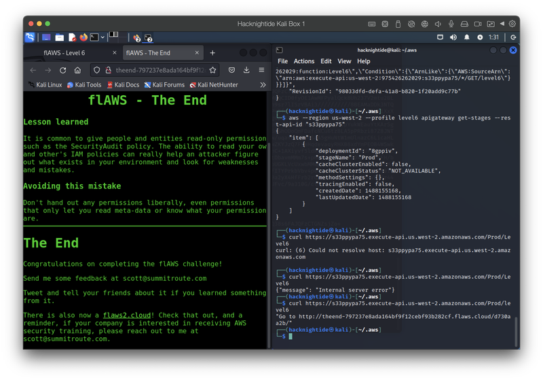Click the Firefox address bar
The width and height of the screenshot is (543, 380).
coord(156,70)
